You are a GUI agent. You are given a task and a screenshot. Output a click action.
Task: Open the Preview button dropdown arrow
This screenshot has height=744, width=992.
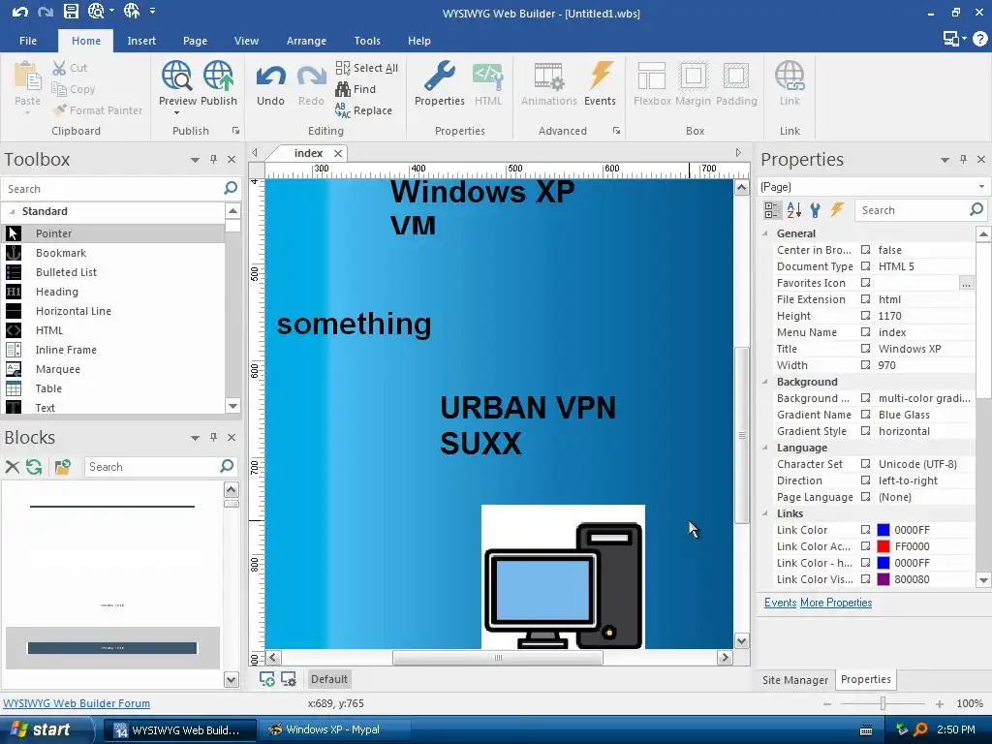click(x=176, y=113)
